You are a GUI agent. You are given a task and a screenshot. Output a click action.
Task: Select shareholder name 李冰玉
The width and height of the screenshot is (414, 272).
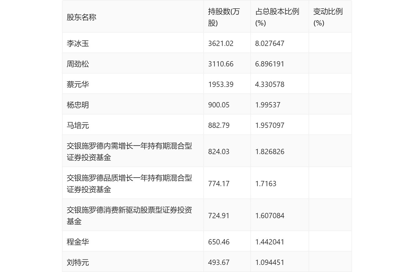point(78,43)
